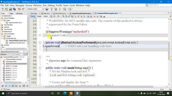The height and width of the screenshot is (96, 172).
Task: Click the quick search field
Action: (159, 5)
